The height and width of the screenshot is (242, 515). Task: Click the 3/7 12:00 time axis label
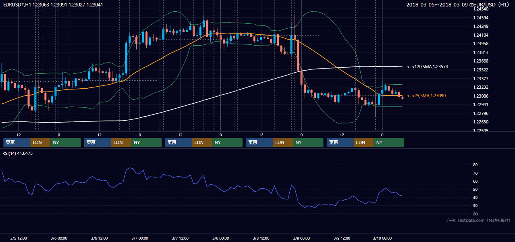pos(180,238)
